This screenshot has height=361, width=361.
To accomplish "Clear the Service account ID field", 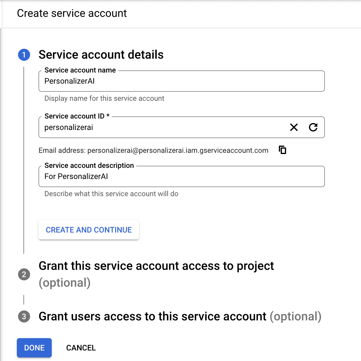I will pos(294,128).
